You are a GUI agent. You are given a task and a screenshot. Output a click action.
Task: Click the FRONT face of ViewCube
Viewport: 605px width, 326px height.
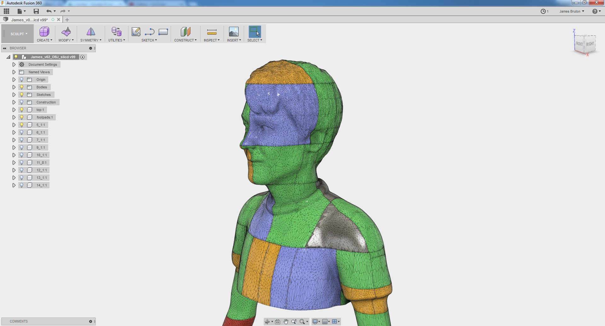coord(579,44)
